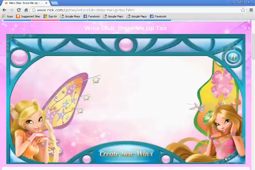Image resolution: width=255 pixels, height=170 pixels.
Task: Open the Apps bookmark shortcut
Action: point(7,16)
